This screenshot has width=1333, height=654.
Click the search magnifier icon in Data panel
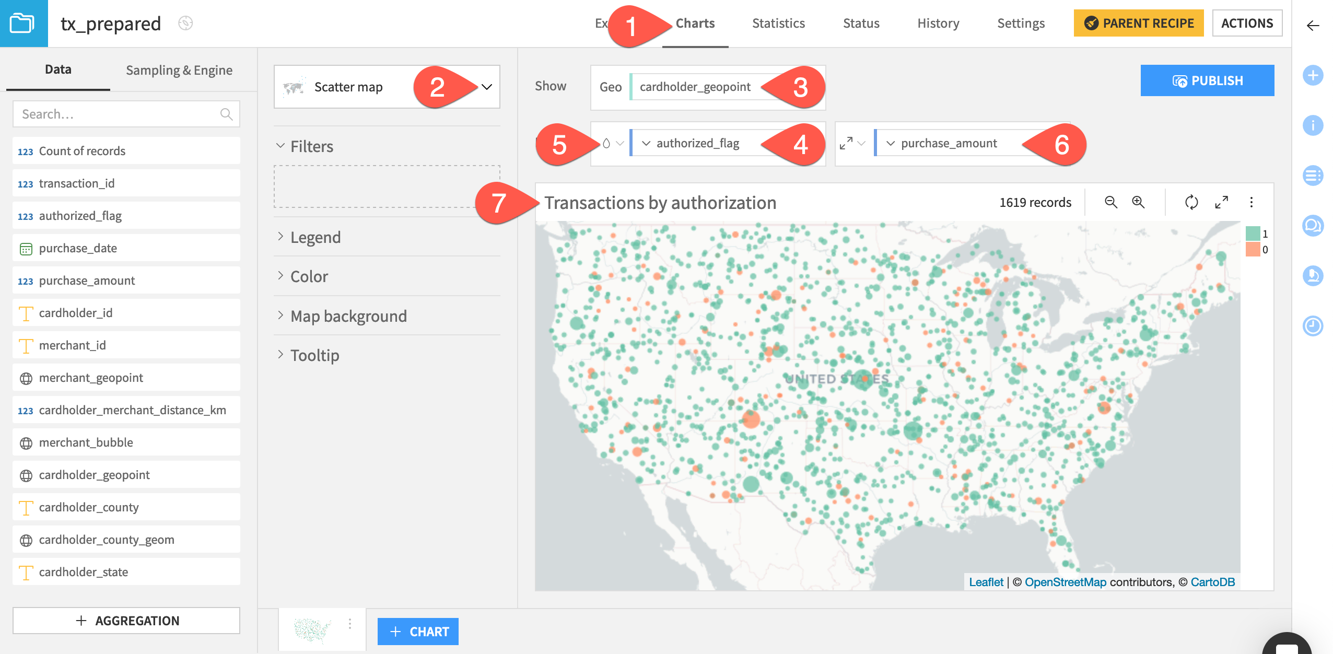coord(226,114)
